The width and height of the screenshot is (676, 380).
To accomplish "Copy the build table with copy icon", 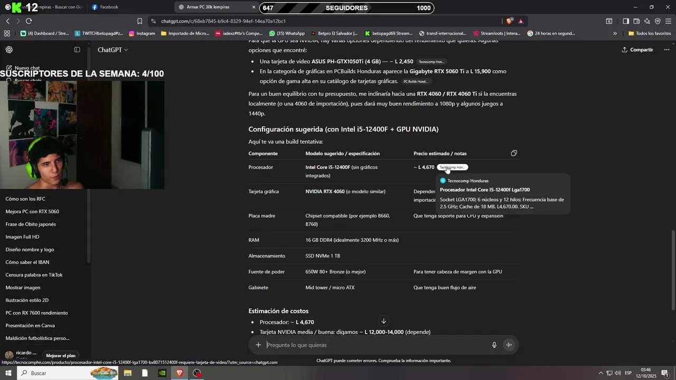I will (514, 153).
